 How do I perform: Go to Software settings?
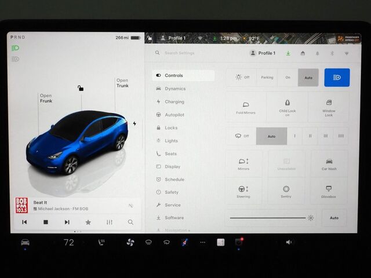coord(170,218)
